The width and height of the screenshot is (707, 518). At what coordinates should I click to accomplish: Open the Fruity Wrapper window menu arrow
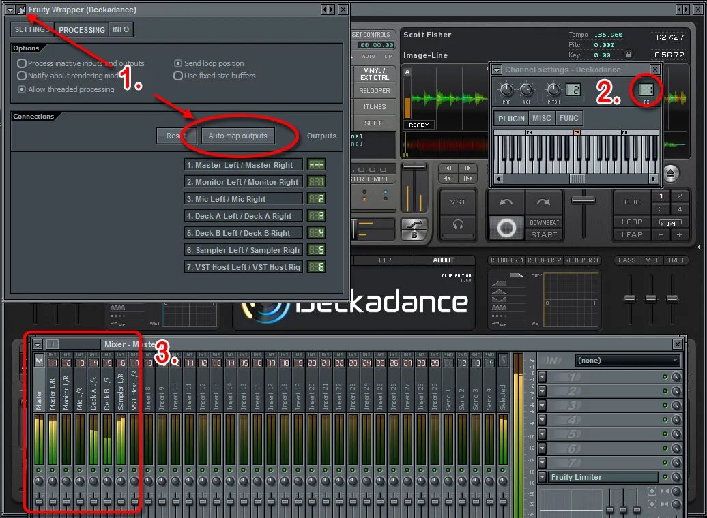click(x=10, y=10)
